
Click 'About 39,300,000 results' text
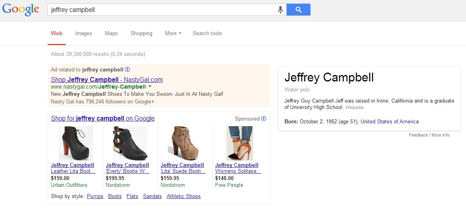coord(98,54)
